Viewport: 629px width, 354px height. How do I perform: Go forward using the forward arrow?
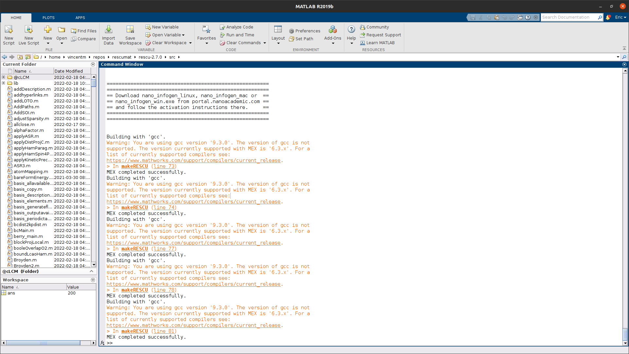pyautogui.click(x=12, y=57)
